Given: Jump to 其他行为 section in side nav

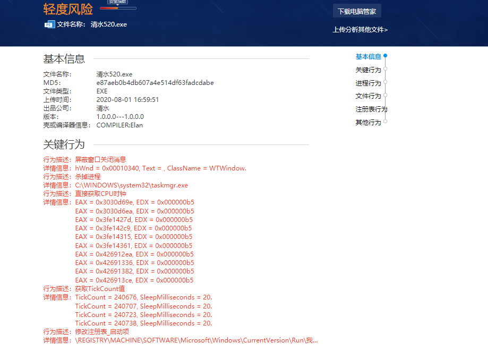Looking at the screenshot, I should tap(368, 122).
